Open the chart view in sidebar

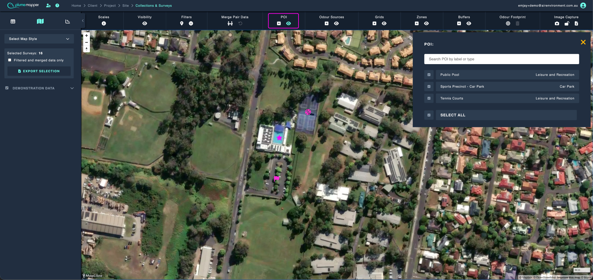68,21
